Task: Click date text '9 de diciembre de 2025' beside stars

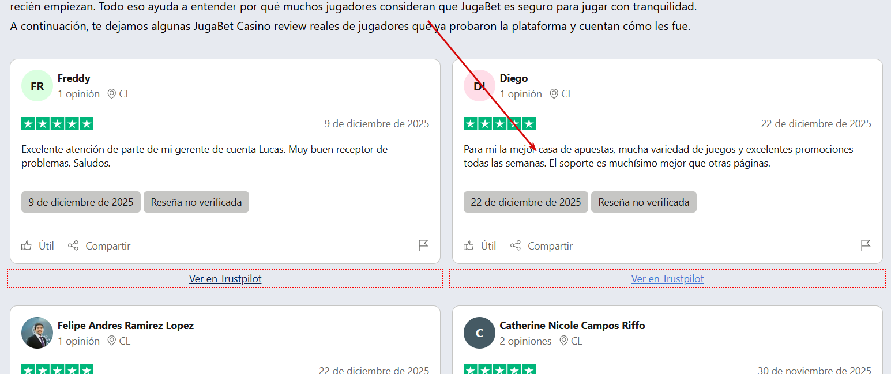Action: pyautogui.click(x=377, y=124)
